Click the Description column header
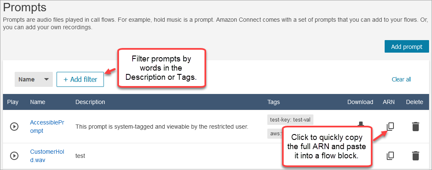This screenshot has width=432, height=170. coord(90,102)
